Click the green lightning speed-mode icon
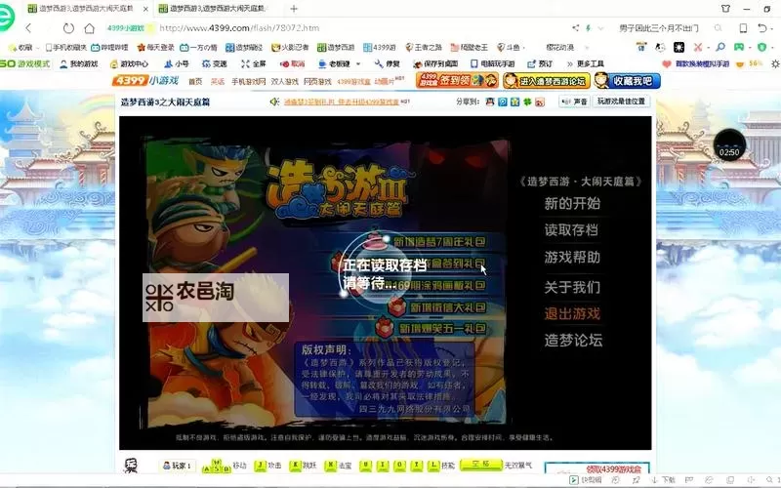Screen dimensions: 781x488 [589, 28]
